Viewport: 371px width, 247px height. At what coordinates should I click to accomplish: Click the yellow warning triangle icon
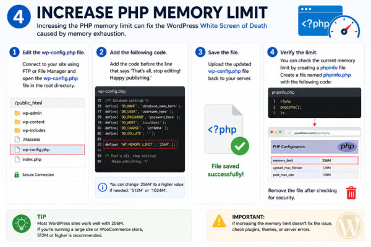click(x=219, y=221)
